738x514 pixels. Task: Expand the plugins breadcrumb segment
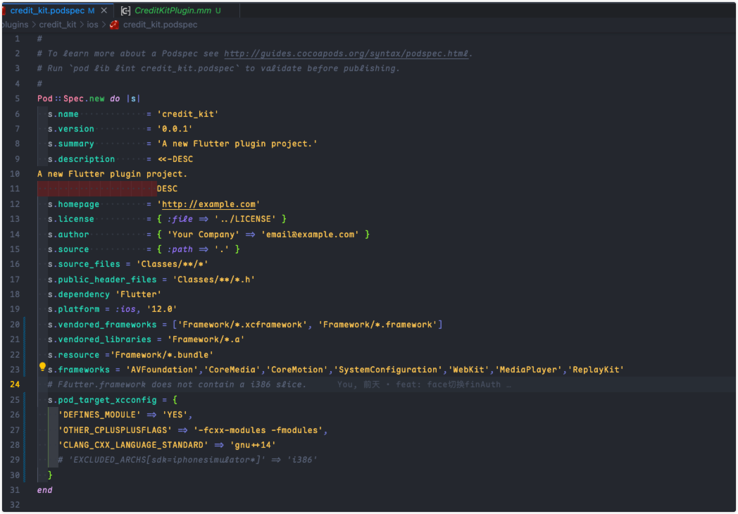14,25
